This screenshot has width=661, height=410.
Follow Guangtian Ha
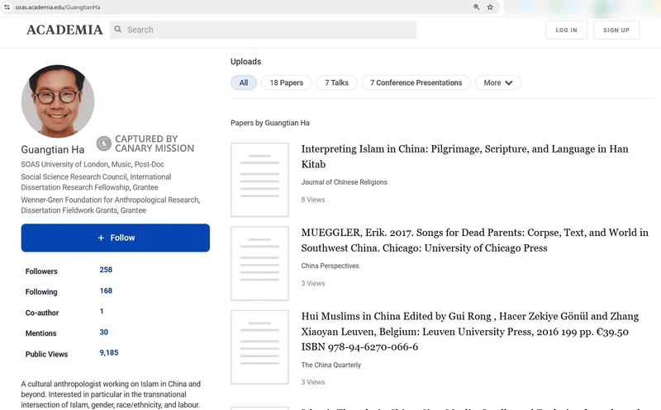[116, 238]
